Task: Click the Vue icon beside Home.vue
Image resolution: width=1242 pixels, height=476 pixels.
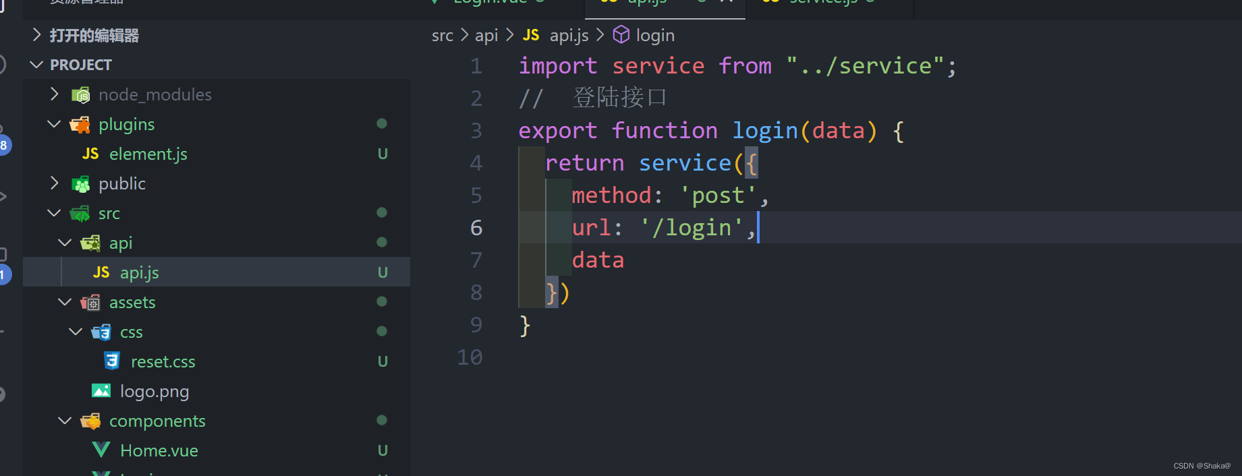Action: [101, 450]
